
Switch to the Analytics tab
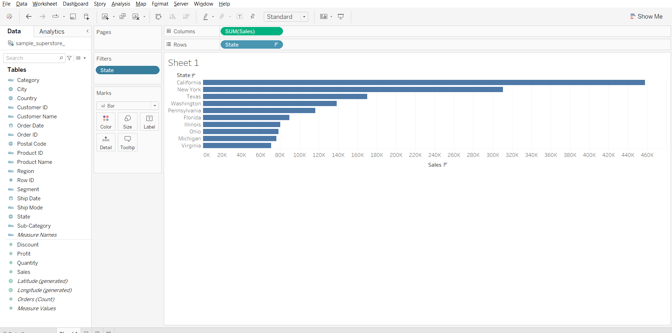pos(52,32)
